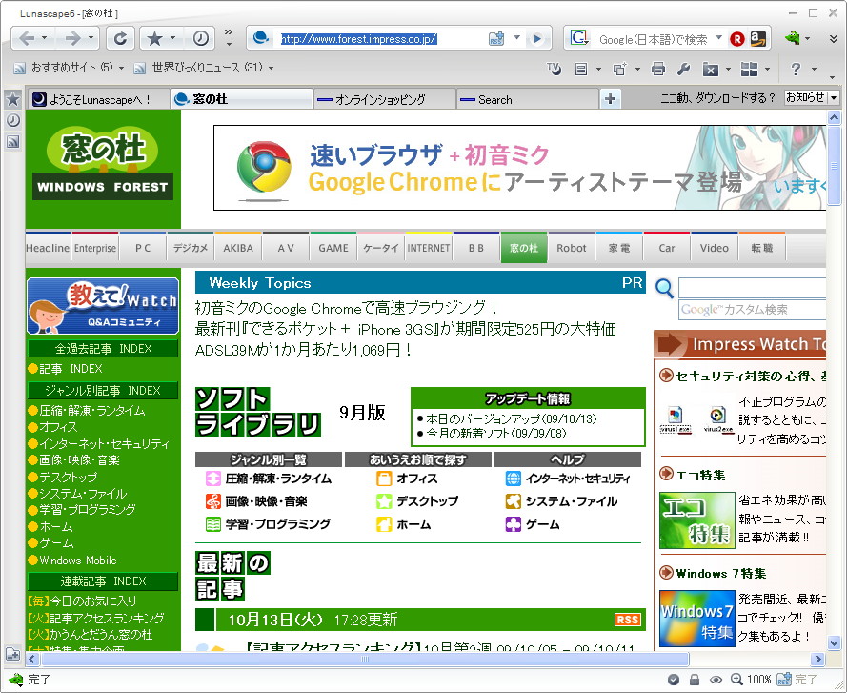Click the red Rakuten icon beside search
Viewport: 847px width, 693px height.
click(737, 38)
